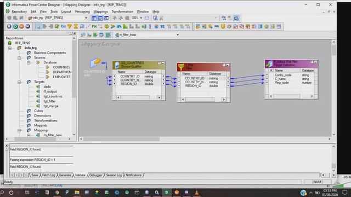Minimize the SQ_COUNTRIES transformation box
This screenshot has height=197, width=351.
163,63
